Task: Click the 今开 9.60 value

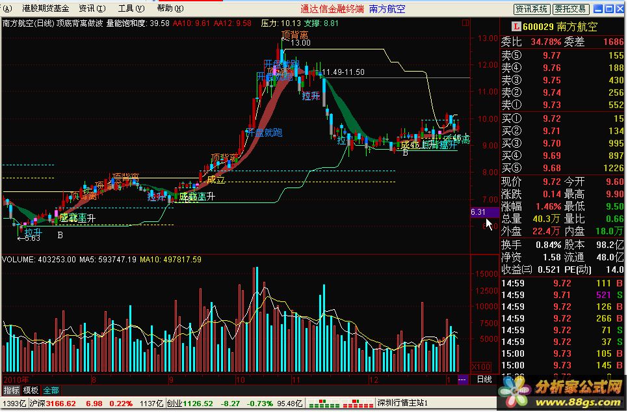Action: click(x=615, y=182)
